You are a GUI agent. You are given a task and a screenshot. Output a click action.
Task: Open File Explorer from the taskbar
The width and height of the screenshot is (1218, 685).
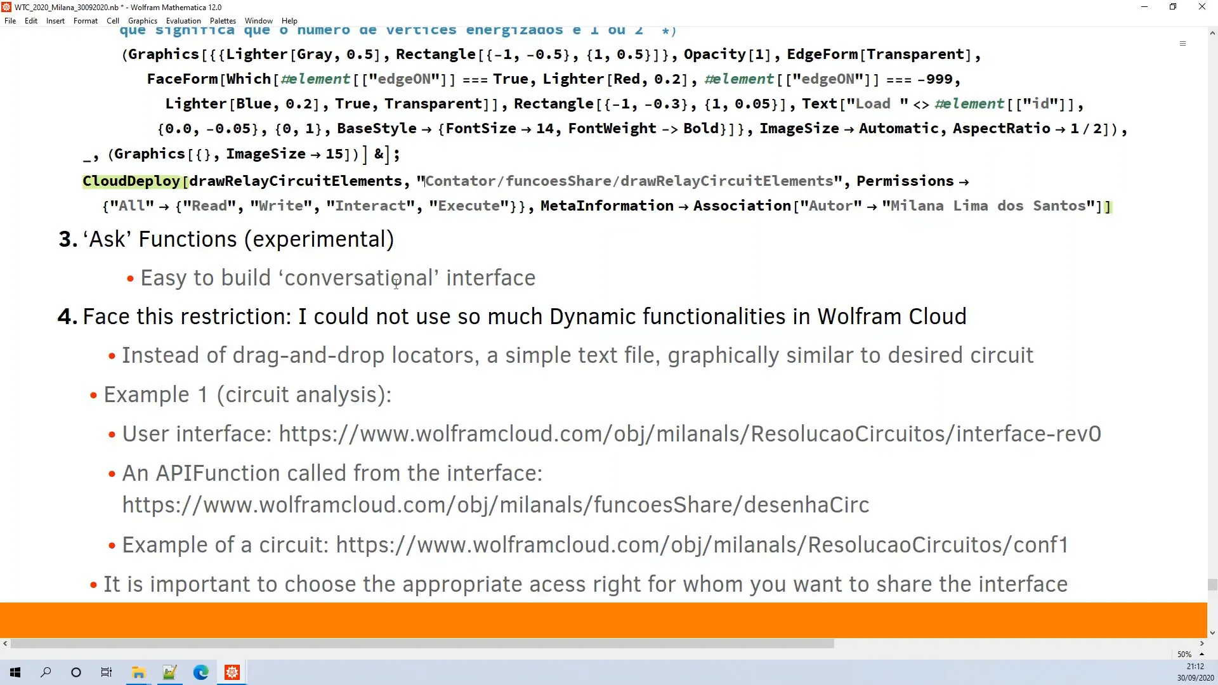click(x=138, y=672)
